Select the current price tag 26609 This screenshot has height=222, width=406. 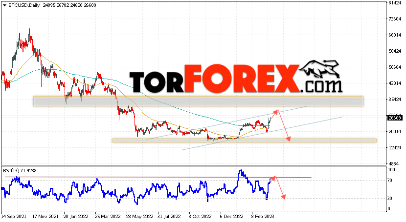coord(395,118)
